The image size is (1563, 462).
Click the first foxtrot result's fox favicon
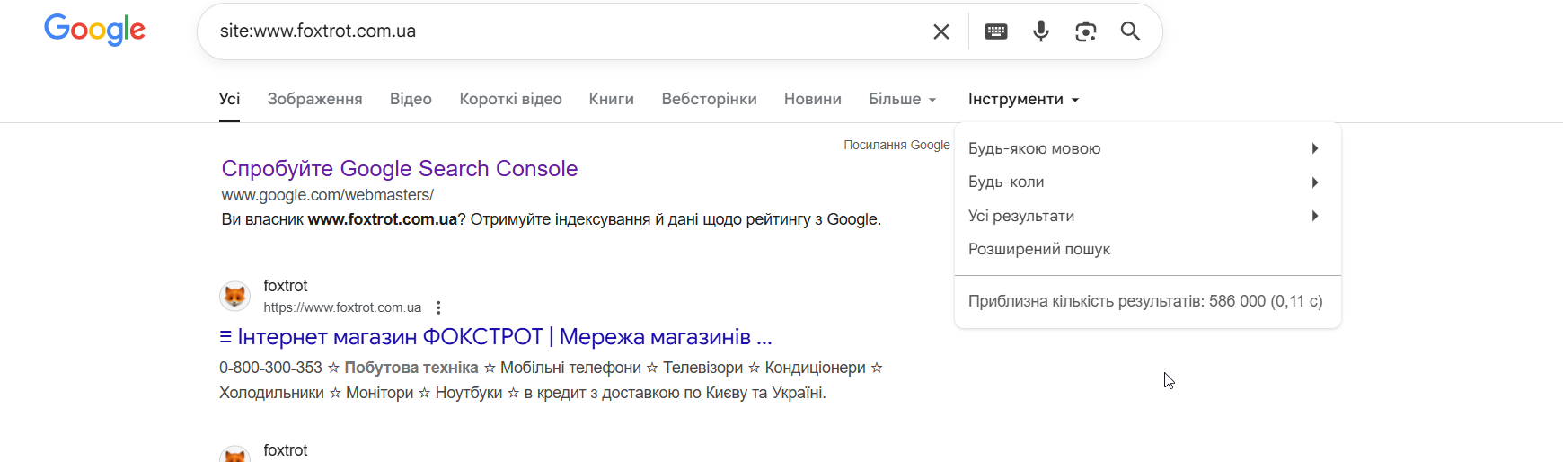click(x=235, y=296)
